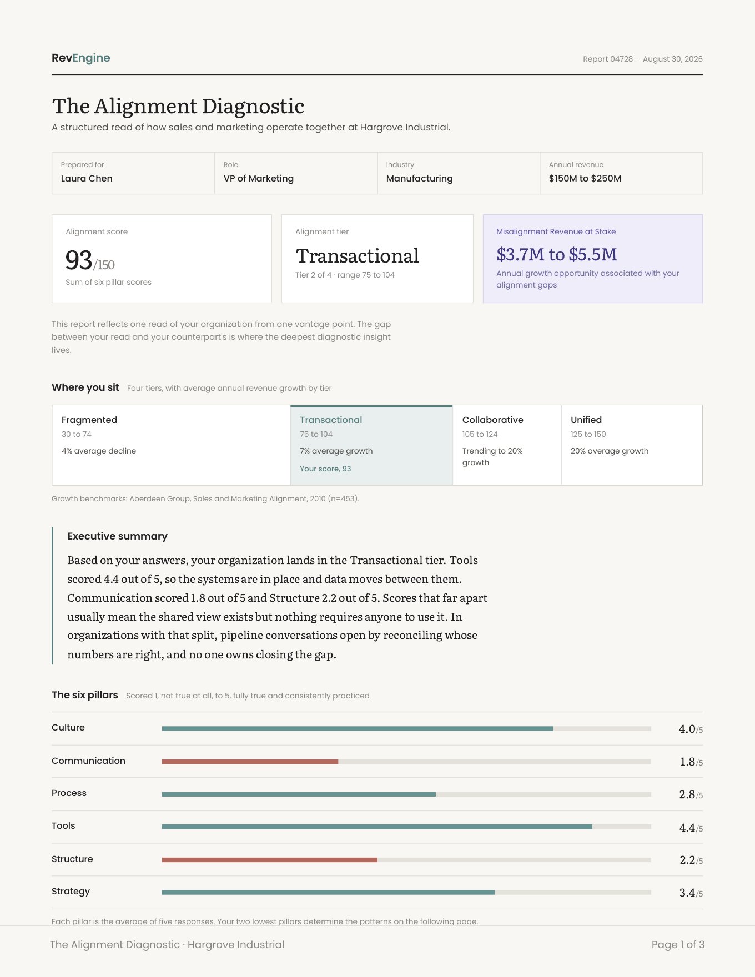This screenshot has height=977, width=755.
Task: Click the "Where you sit" section heading
Action: click(85, 387)
